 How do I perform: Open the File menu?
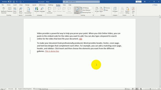[x=3, y=5]
